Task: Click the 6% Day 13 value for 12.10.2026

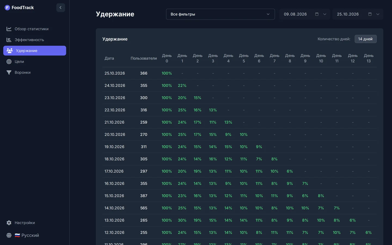Action: pyautogui.click(x=369, y=232)
